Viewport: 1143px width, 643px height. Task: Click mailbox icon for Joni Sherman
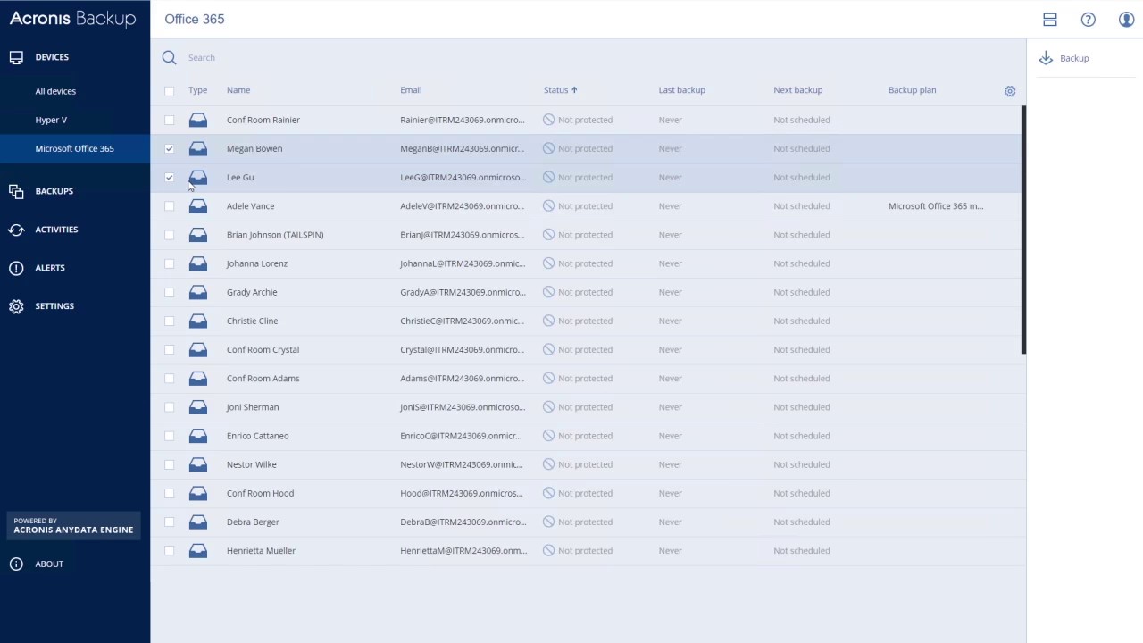[x=198, y=407]
